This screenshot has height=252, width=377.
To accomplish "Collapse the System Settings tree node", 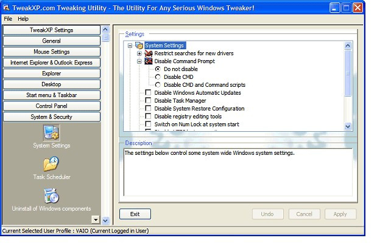I will [130, 46].
